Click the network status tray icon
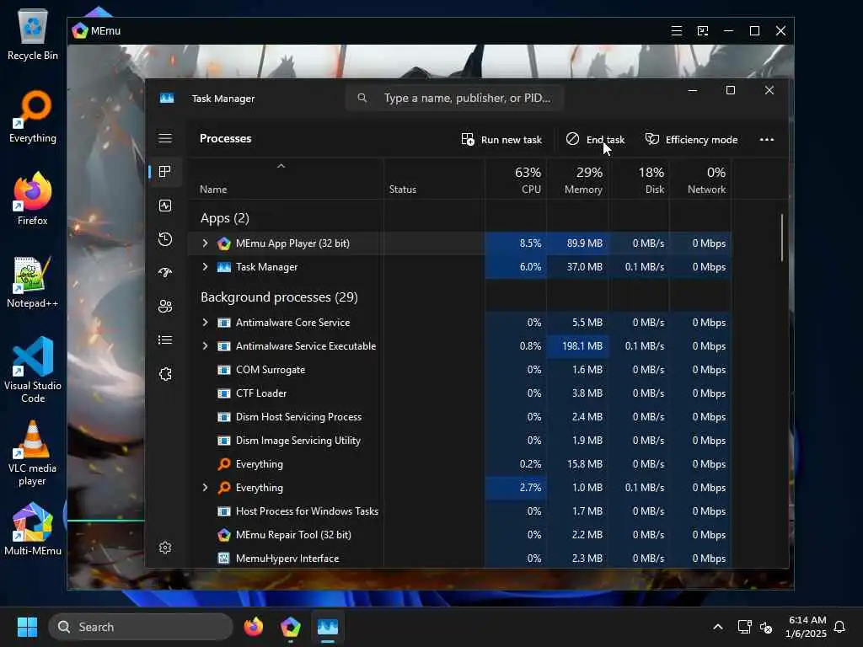The width and height of the screenshot is (863, 647). [745, 627]
